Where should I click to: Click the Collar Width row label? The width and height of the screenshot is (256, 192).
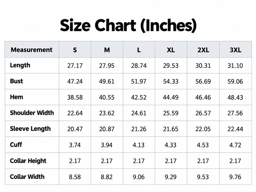click(27, 177)
